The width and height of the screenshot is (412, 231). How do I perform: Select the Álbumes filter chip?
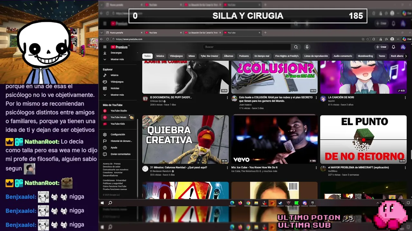229,56
